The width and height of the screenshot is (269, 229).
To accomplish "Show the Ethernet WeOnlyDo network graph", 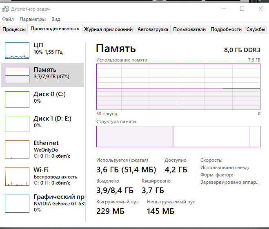I will point(18,149).
